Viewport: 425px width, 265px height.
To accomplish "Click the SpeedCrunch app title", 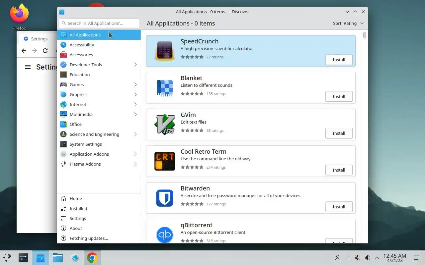I will point(200,41).
